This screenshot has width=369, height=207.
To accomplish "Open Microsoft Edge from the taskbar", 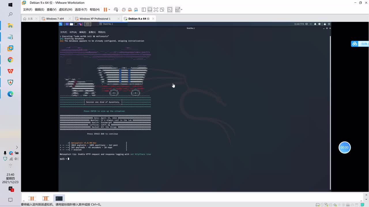I will [10, 94].
